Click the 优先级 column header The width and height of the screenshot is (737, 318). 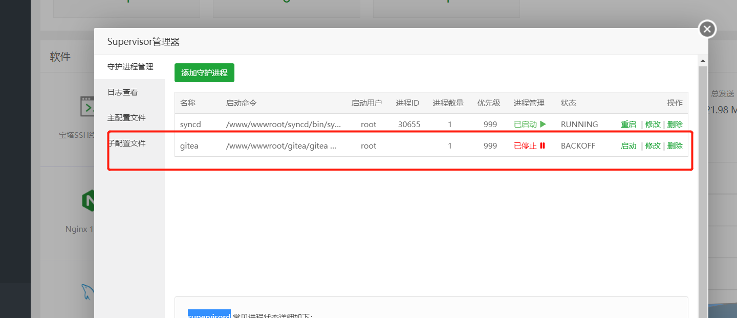click(489, 103)
